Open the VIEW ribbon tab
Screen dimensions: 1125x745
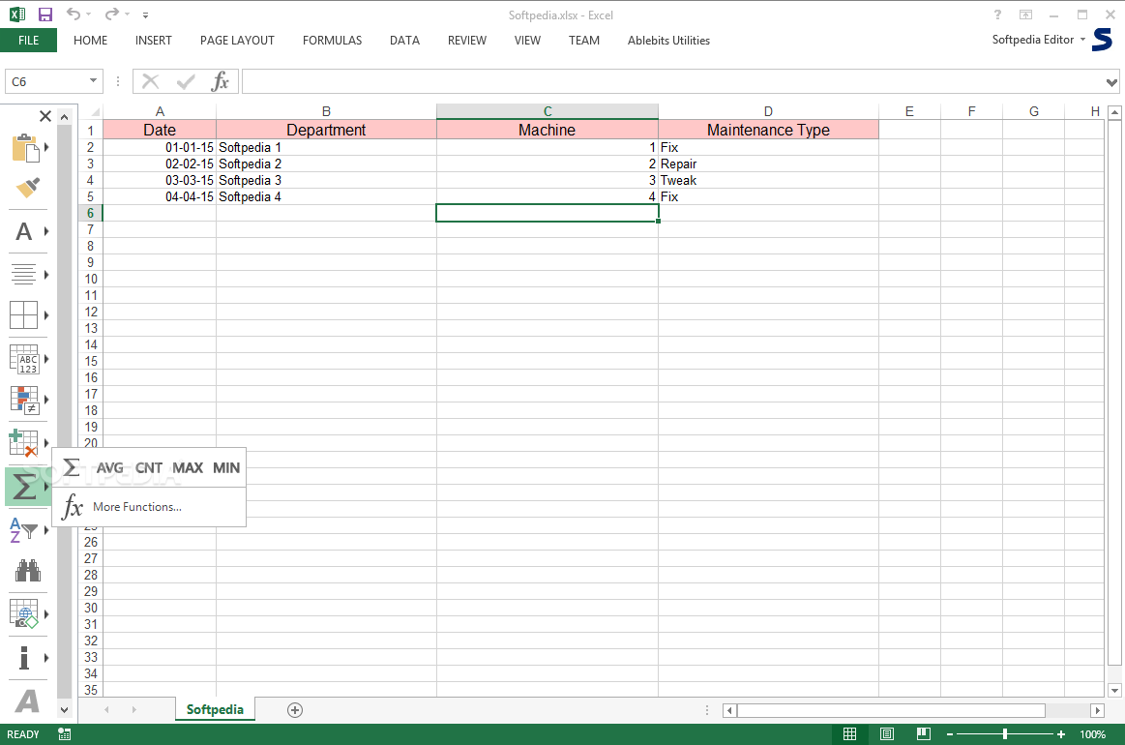pyautogui.click(x=527, y=41)
